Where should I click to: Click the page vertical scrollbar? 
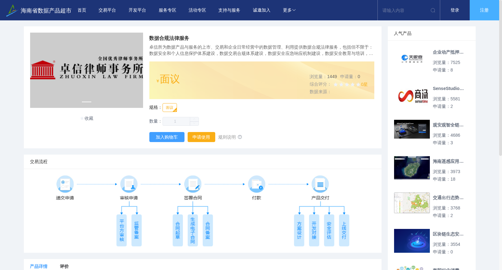(x=500, y=78)
